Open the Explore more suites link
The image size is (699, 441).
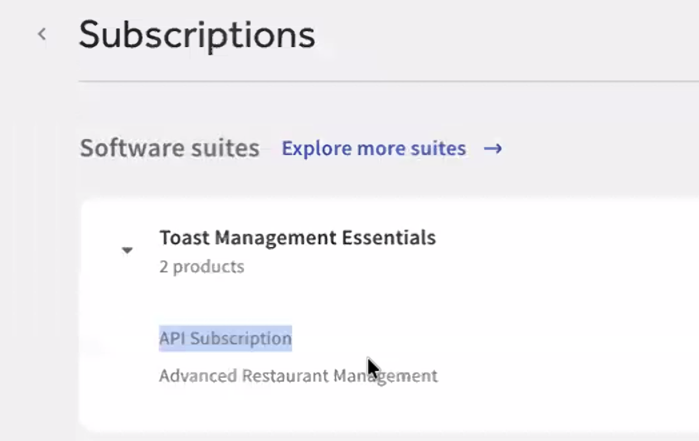click(373, 149)
